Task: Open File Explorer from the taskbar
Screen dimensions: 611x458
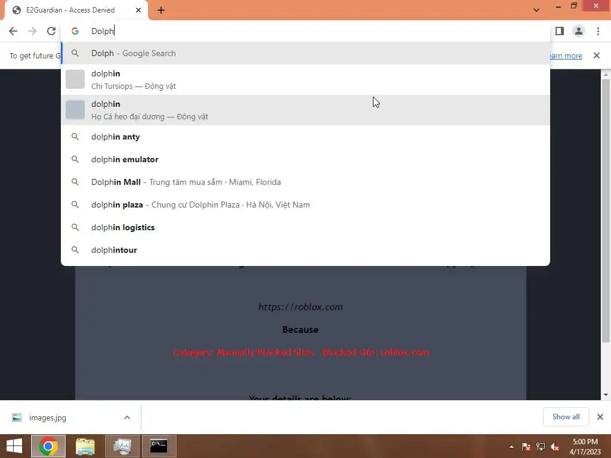Action: [x=85, y=446]
